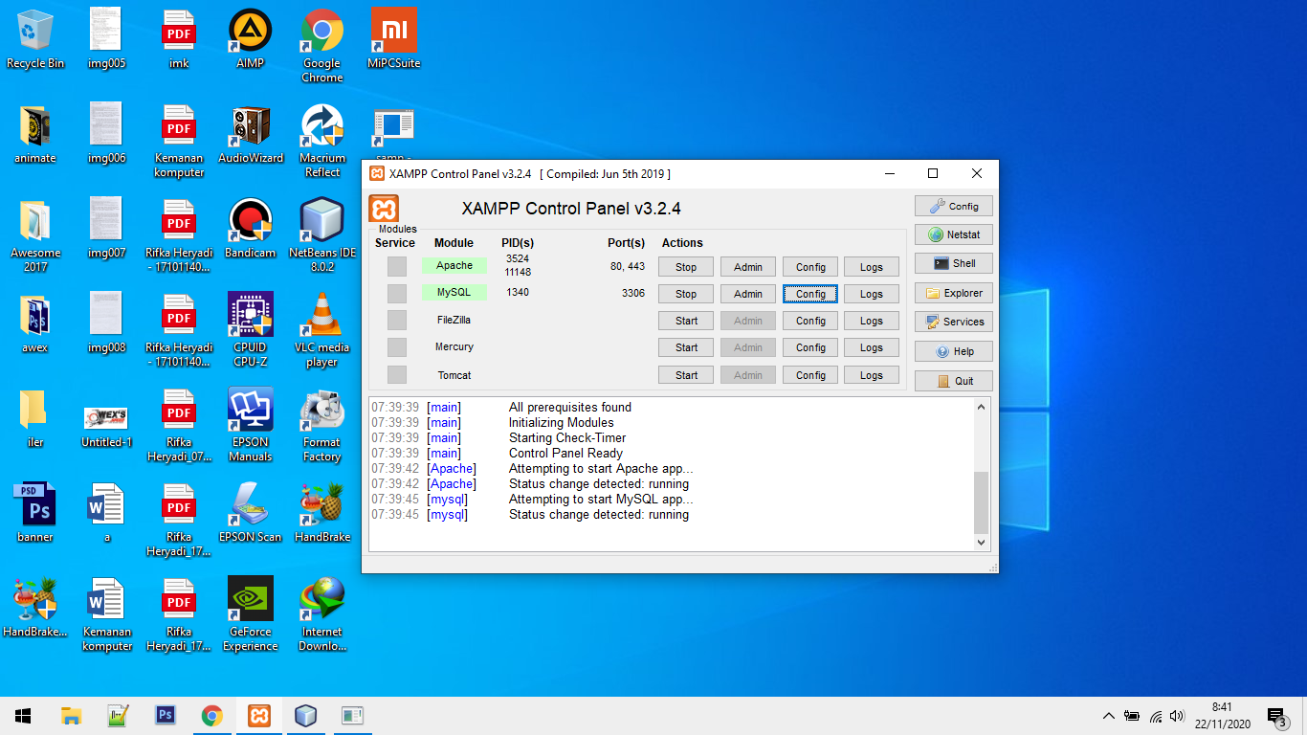
Task: Click the XAMPP logo in control panel
Action: [384, 209]
